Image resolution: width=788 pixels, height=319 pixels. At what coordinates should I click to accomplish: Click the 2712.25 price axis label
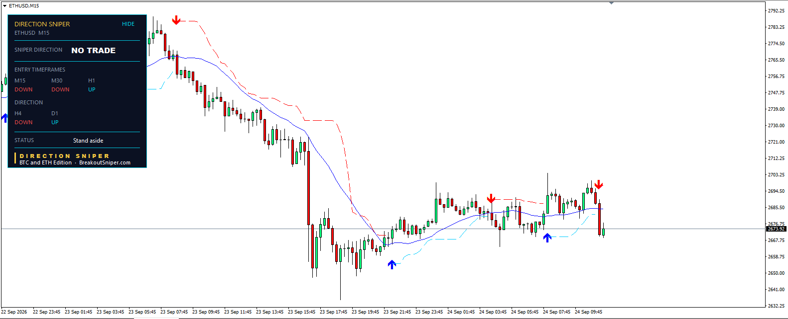(776, 158)
